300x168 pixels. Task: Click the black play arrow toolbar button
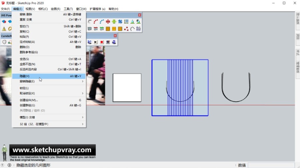click(x=96, y=42)
